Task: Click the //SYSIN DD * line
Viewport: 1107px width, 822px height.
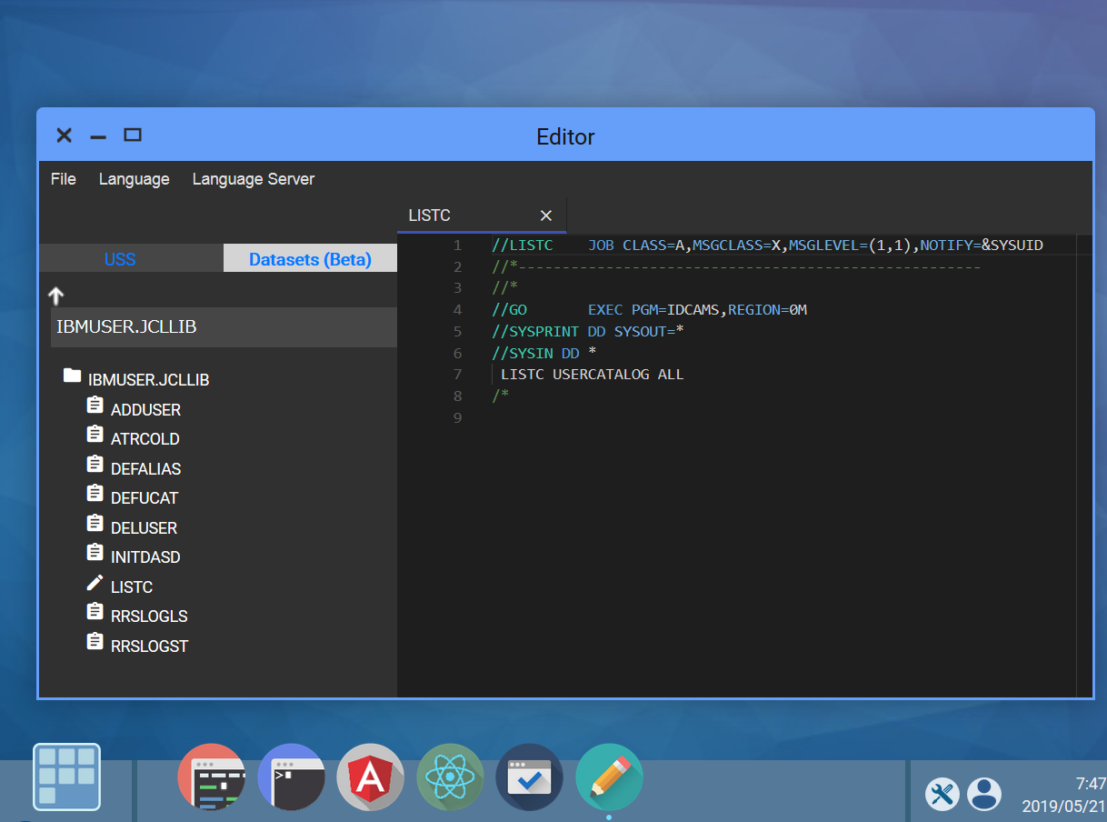Action: 544,353
